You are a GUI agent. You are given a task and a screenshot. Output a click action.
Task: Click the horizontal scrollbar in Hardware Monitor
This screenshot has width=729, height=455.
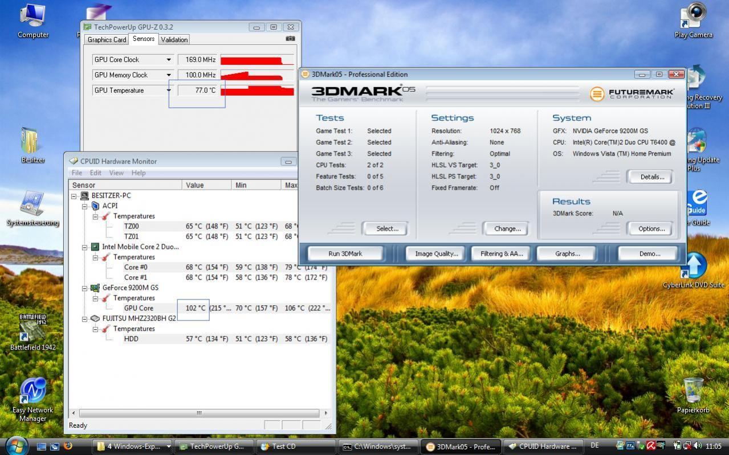point(199,413)
